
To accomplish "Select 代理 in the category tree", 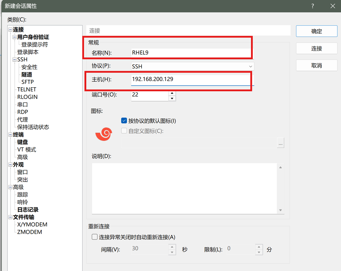I will 22,120.
